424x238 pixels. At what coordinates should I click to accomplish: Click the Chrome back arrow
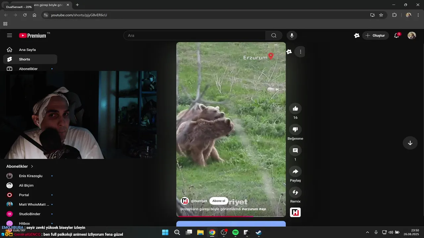tap(6, 15)
